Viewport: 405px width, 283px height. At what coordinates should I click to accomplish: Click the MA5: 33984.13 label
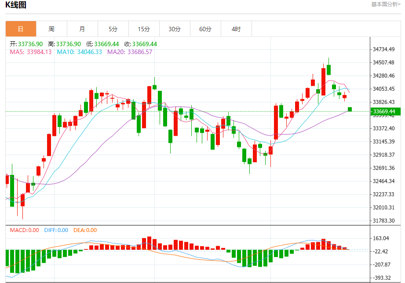coord(31,52)
